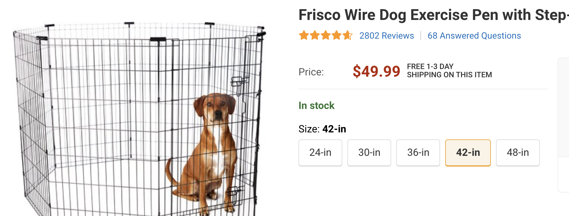Image resolution: width=569 pixels, height=216 pixels.
Task: Click the first rating star
Action: pos(304,35)
